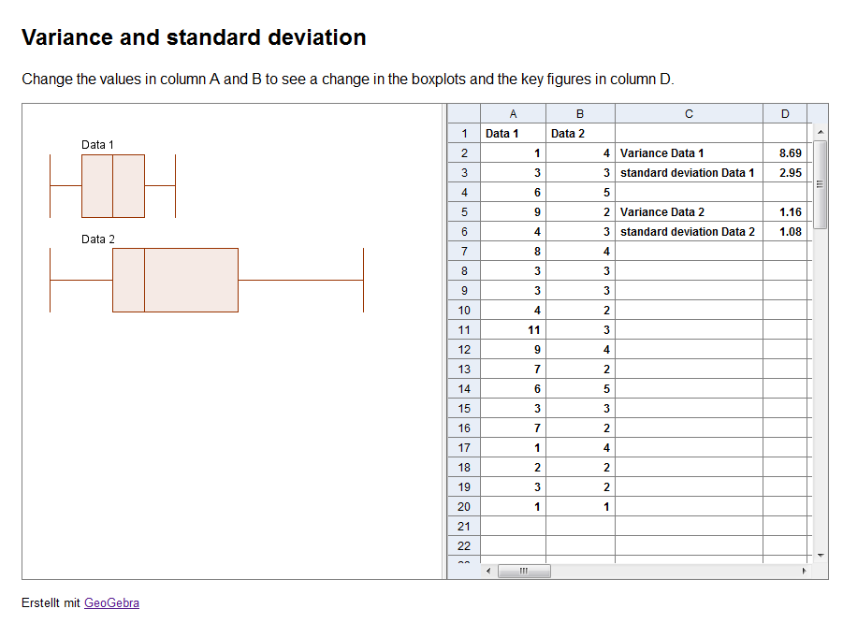Select the standard deviation Data 2 value cell
843x638 pixels.
785,232
